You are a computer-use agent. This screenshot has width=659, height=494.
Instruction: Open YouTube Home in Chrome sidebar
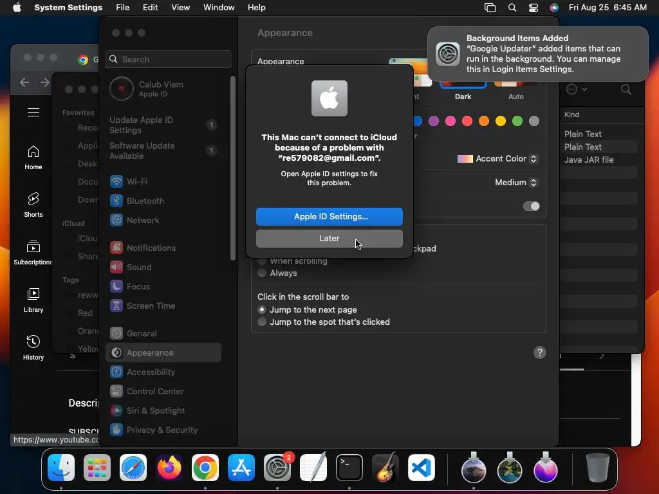pos(33,158)
